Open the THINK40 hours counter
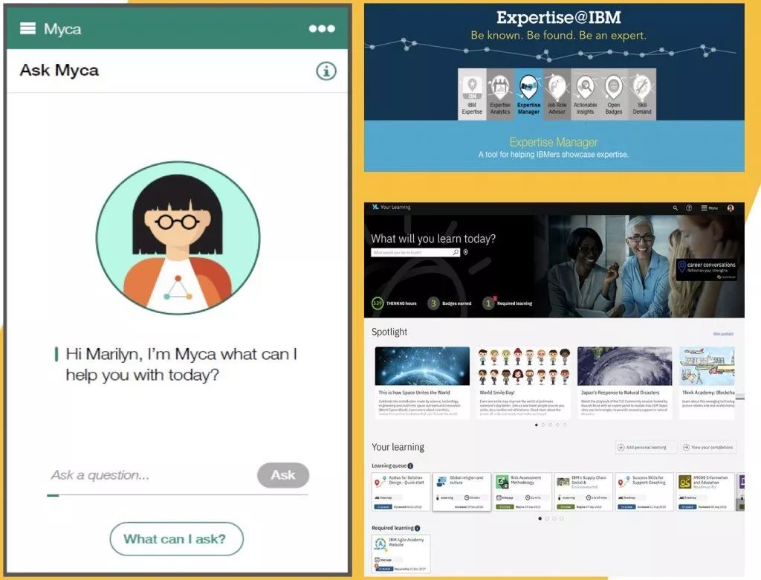Viewport: 761px width, 580px height. (394, 303)
